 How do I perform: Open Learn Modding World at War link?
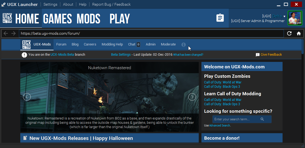[223, 100]
